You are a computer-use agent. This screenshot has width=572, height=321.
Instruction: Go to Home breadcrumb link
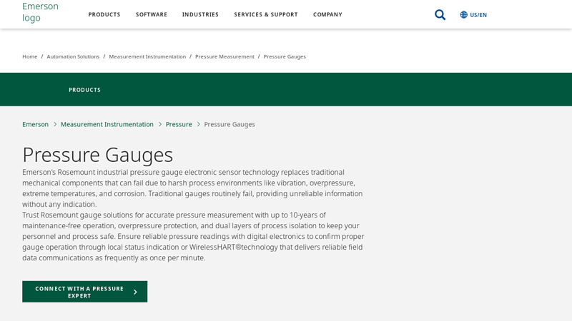(29, 56)
